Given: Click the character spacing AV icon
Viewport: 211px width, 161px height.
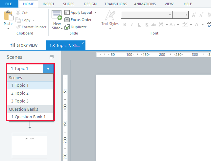Looking at the screenshot, I should 161,25.
